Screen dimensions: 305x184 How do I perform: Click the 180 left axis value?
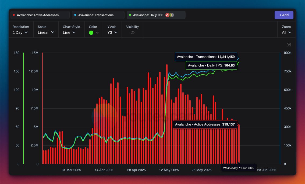coord(16,53)
